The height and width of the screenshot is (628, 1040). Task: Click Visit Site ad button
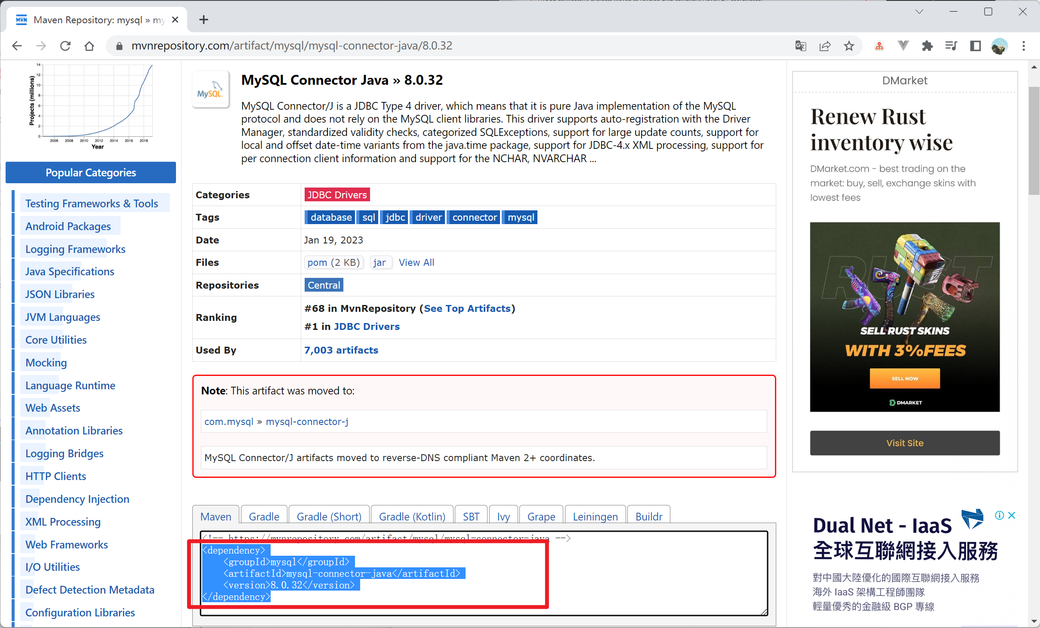904,443
